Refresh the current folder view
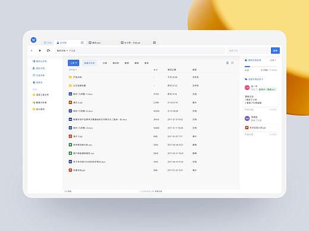Screen dimensions: 309x231 tap(48, 50)
